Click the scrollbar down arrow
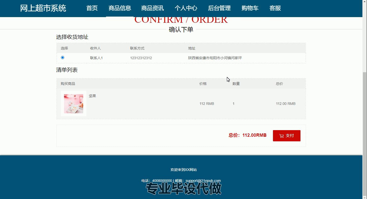Screen dimensions: 367x199 point(365,197)
